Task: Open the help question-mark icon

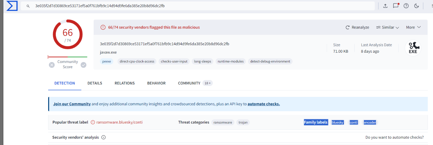Action: [406, 6]
